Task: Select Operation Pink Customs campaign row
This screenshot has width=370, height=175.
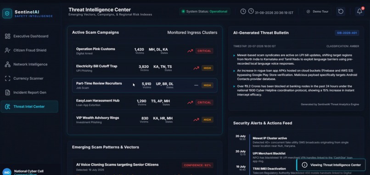Action: [145, 51]
